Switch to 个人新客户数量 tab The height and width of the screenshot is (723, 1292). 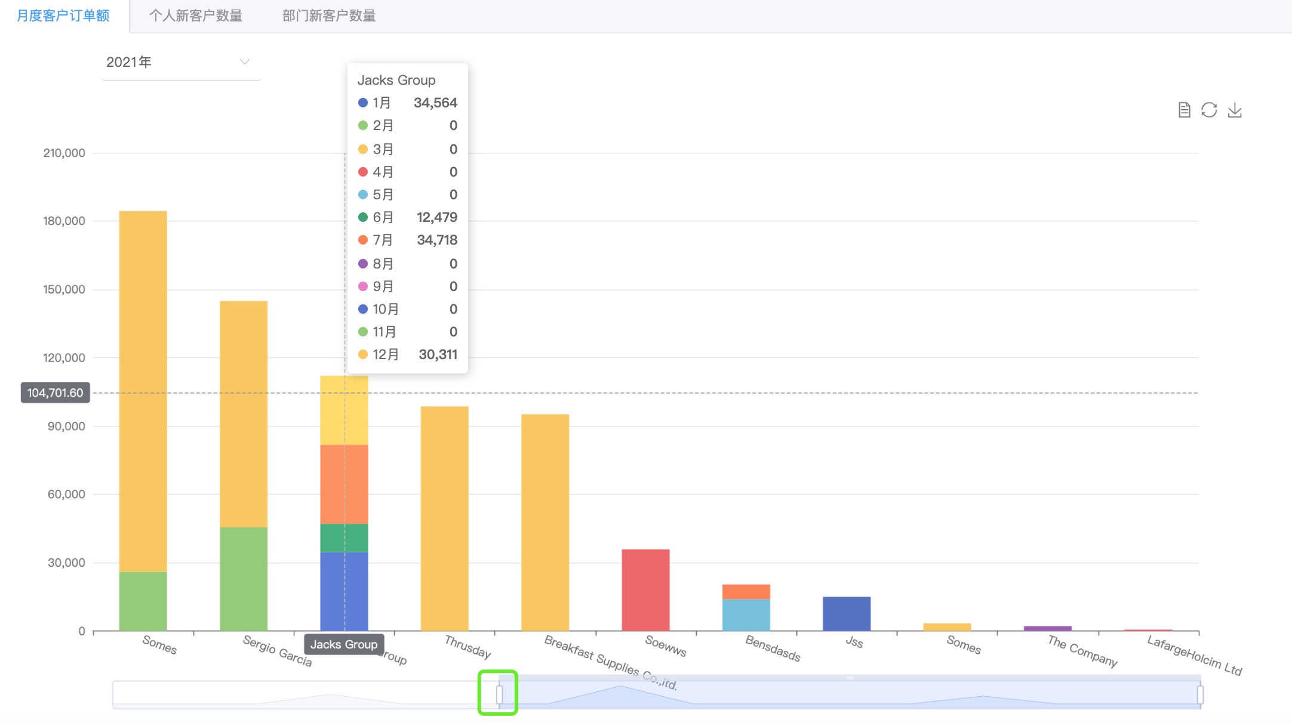(196, 16)
